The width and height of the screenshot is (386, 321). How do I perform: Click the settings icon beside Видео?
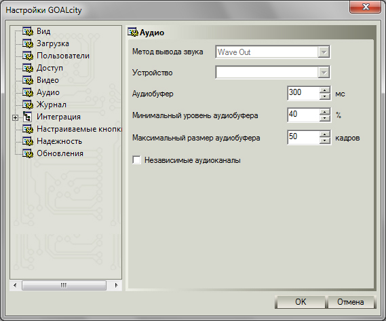point(28,80)
